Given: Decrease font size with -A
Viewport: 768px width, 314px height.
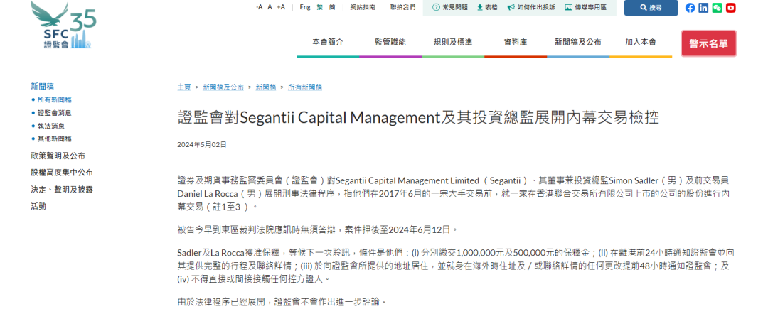Looking at the screenshot, I should tap(260, 7).
